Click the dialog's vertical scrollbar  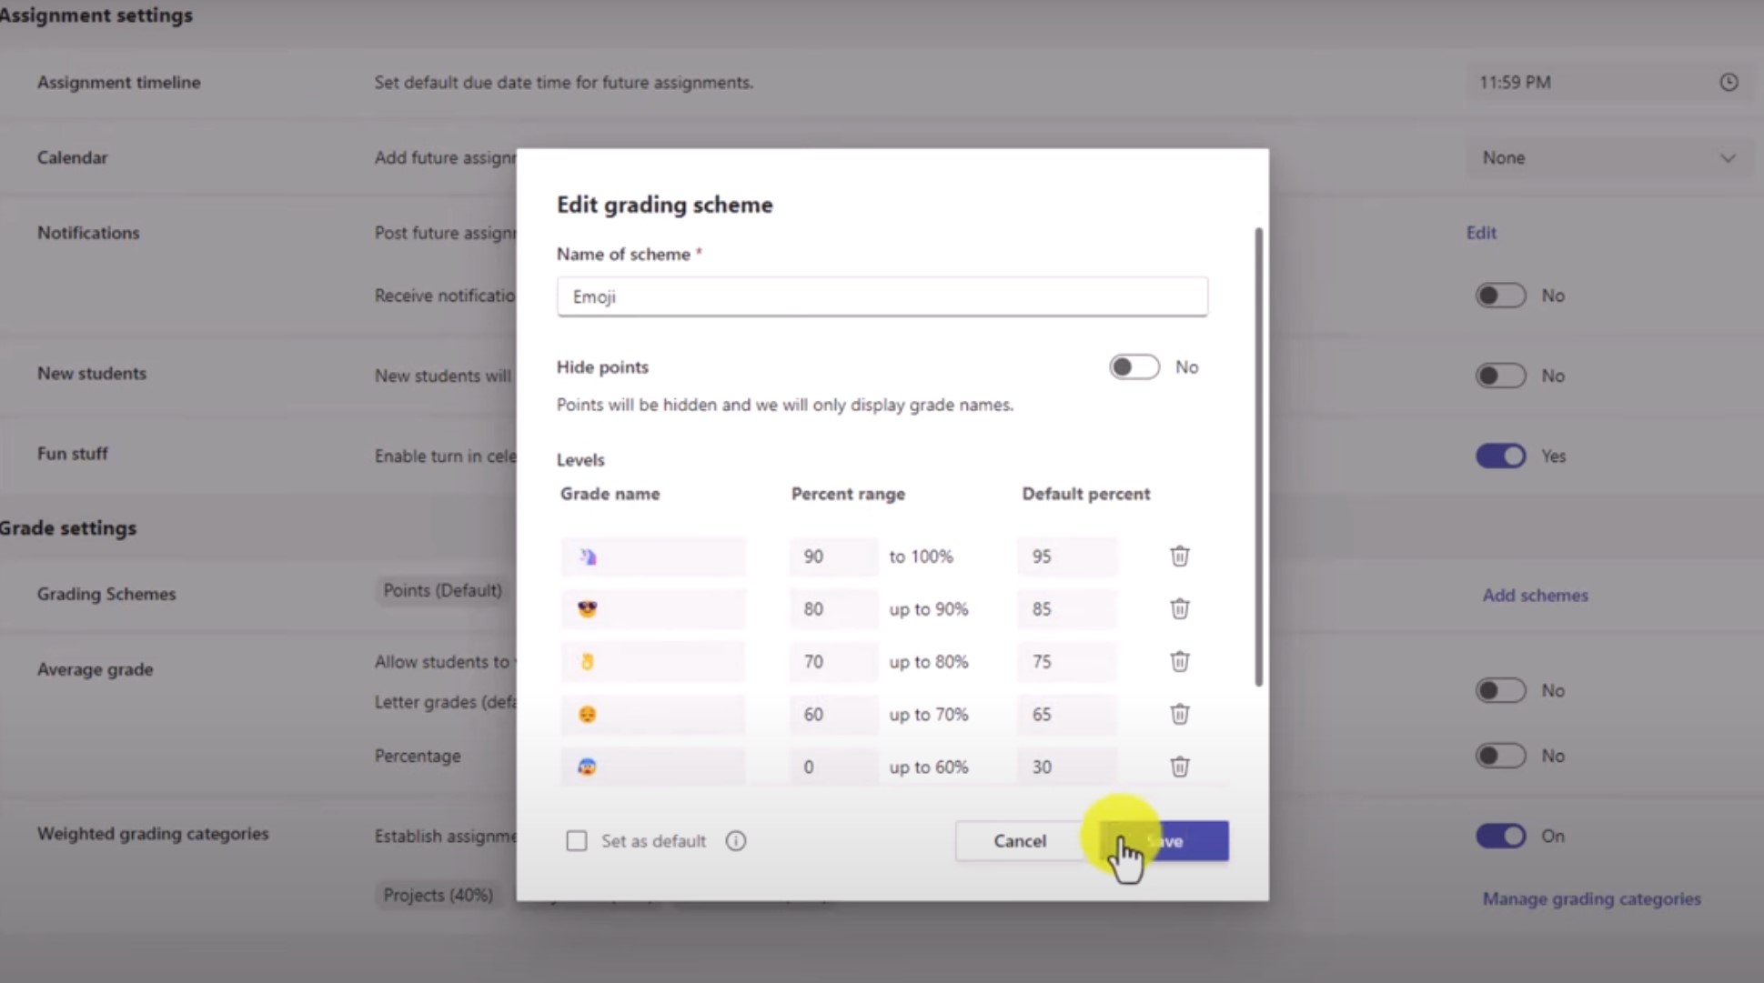[x=1259, y=456]
